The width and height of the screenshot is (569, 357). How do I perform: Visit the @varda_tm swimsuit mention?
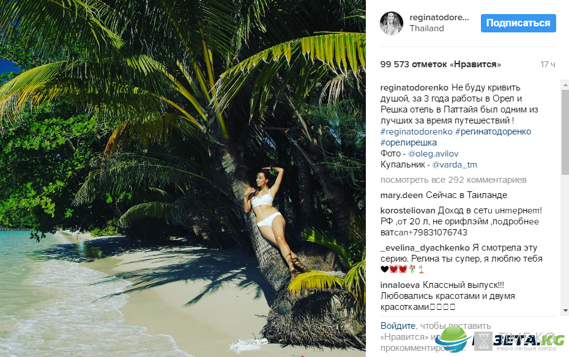[455, 164]
